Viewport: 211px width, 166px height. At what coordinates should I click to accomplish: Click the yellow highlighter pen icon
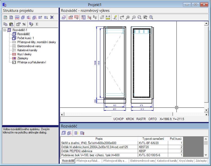coord(115,17)
